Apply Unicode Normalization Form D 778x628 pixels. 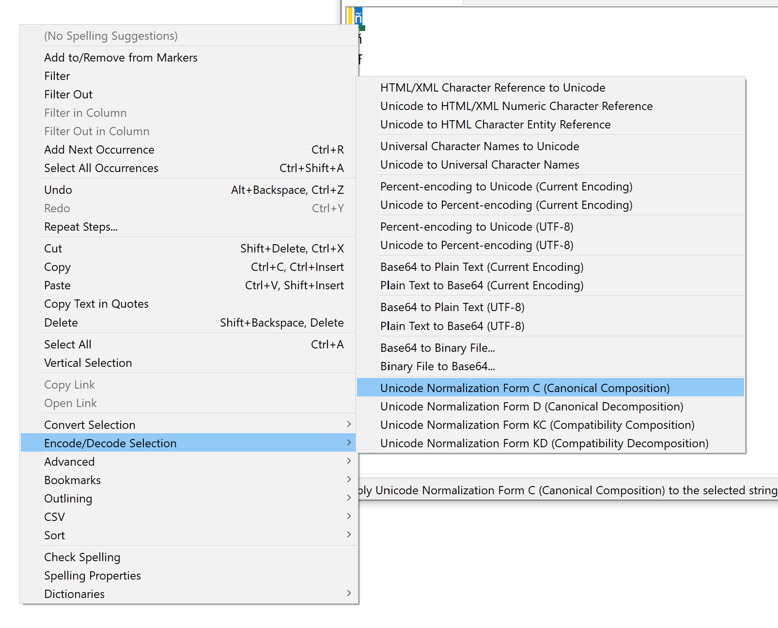click(x=550, y=407)
